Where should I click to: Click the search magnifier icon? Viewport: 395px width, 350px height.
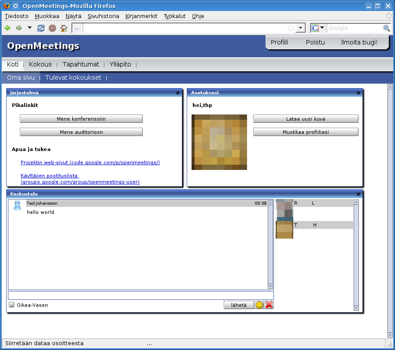tap(387, 28)
